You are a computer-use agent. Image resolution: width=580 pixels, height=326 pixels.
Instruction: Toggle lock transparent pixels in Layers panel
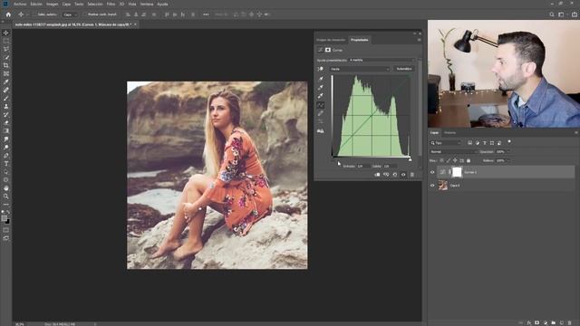(441, 161)
